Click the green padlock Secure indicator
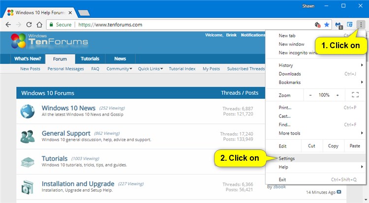369x203 pixels. [x=60, y=25]
